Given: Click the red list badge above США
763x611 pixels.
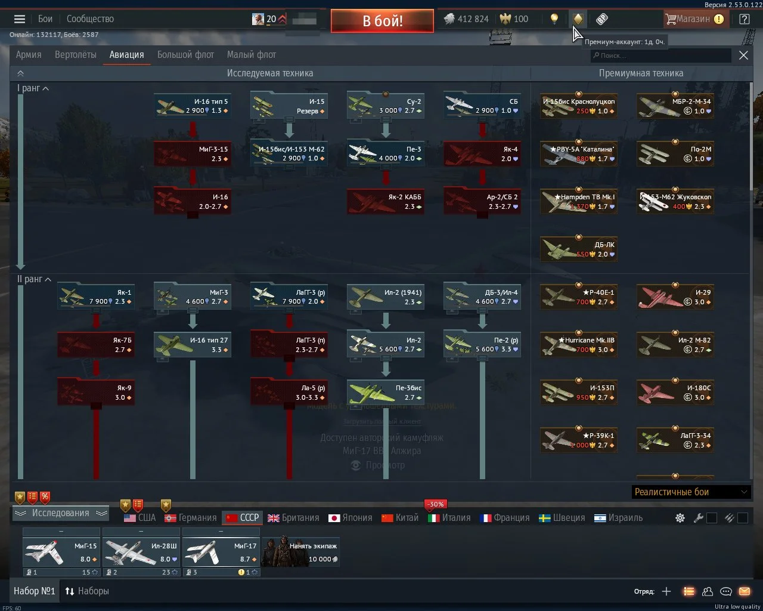Looking at the screenshot, I should click(138, 505).
